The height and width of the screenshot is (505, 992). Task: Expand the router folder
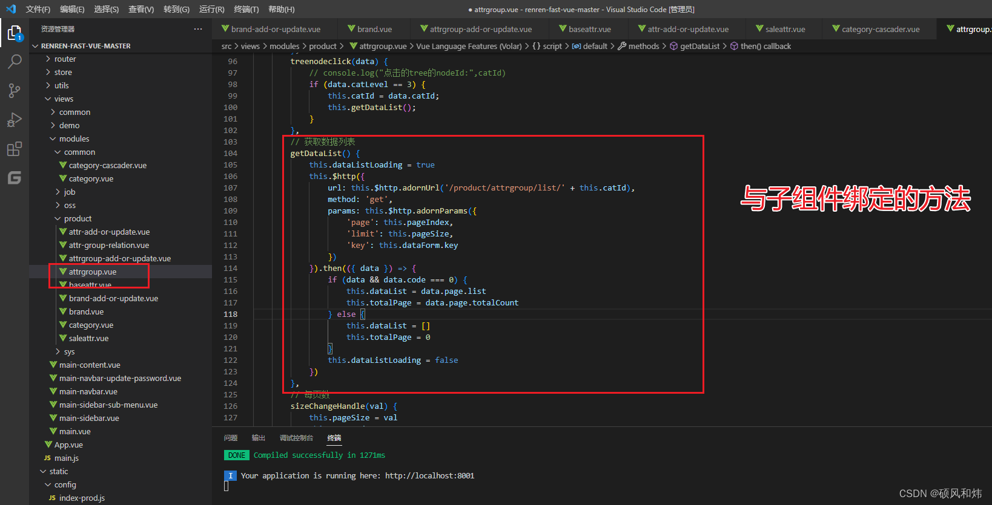click(x=48, y=59)
